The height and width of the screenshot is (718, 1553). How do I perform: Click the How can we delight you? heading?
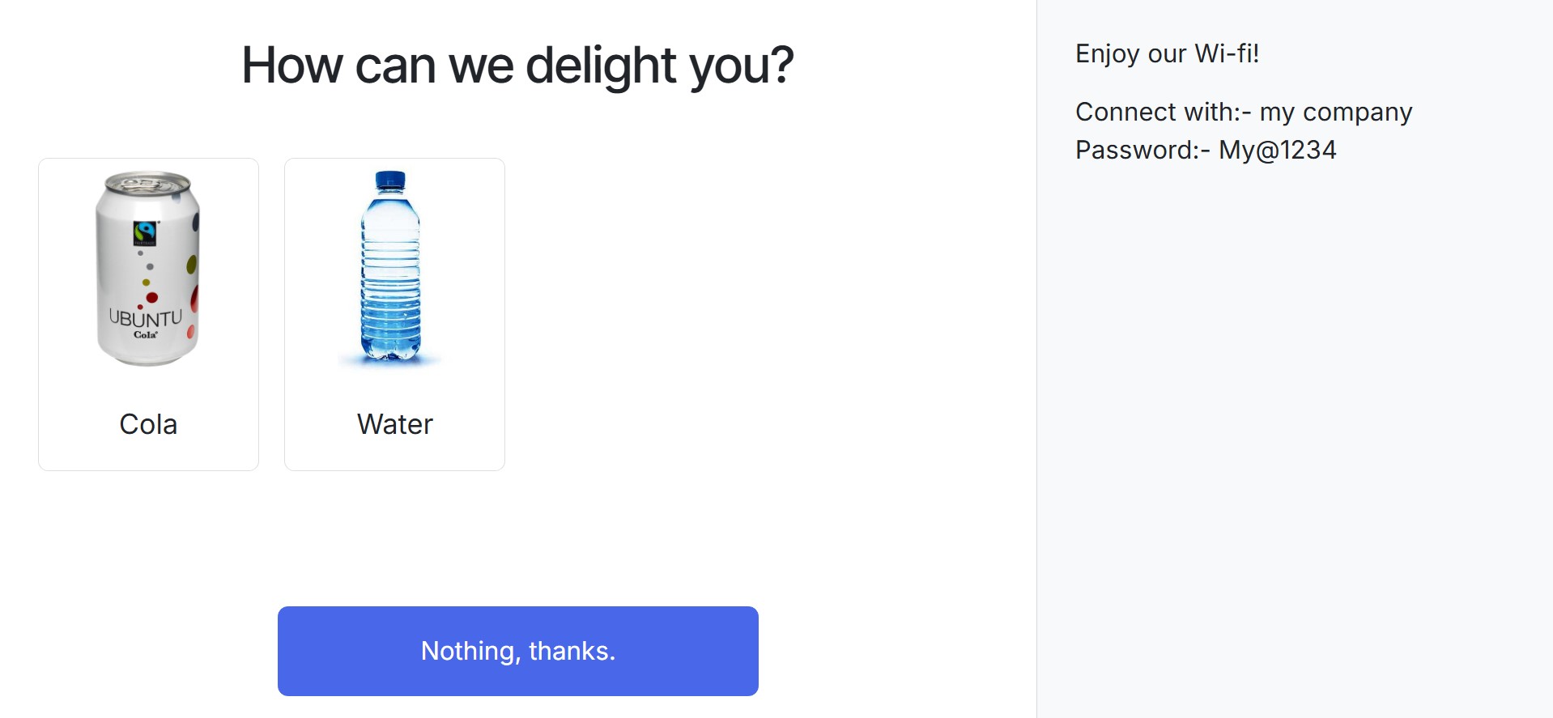517,65
